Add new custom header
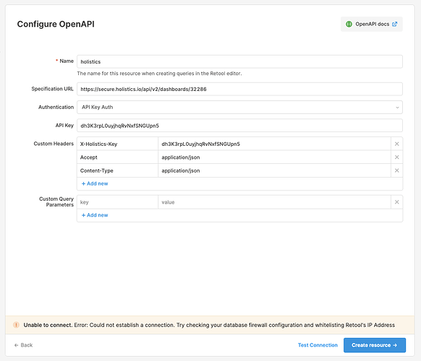 point(95,183)
